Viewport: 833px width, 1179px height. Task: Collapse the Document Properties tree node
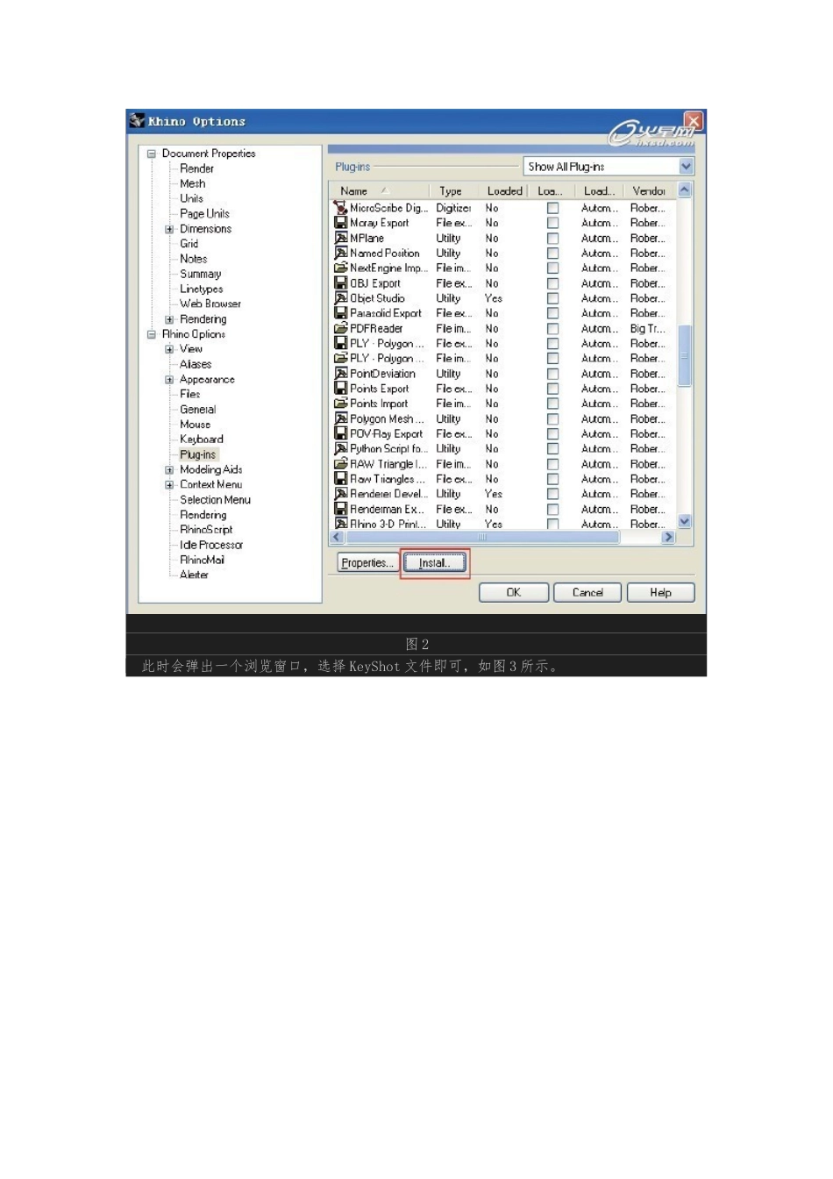(152, 154)
